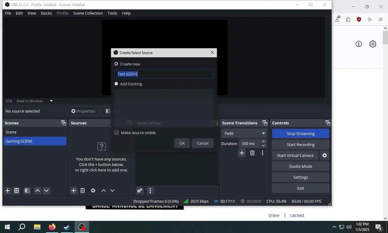388x233 pixels.
Task: Move the scene down in the Scenes list
Action: 46,191
